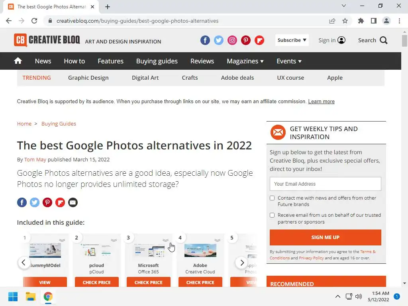Show next items in guide carousel

(x=242, y=263)
